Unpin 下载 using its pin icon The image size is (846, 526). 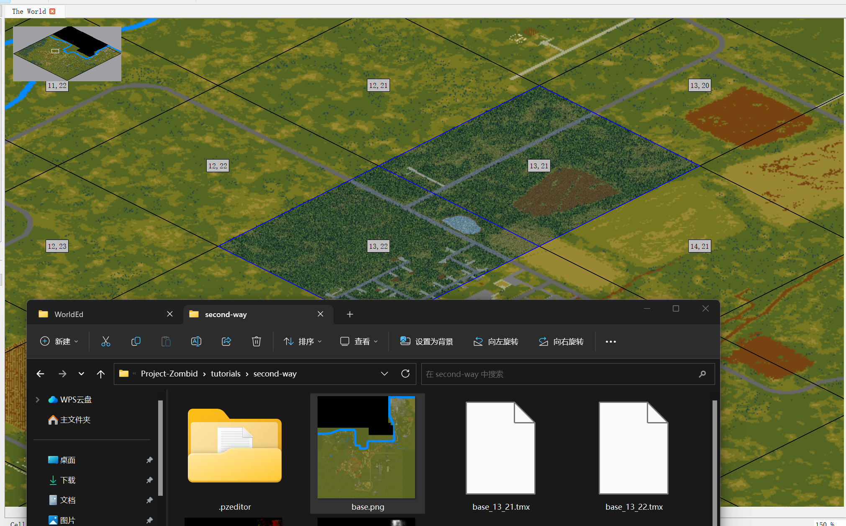click(149, 480)
